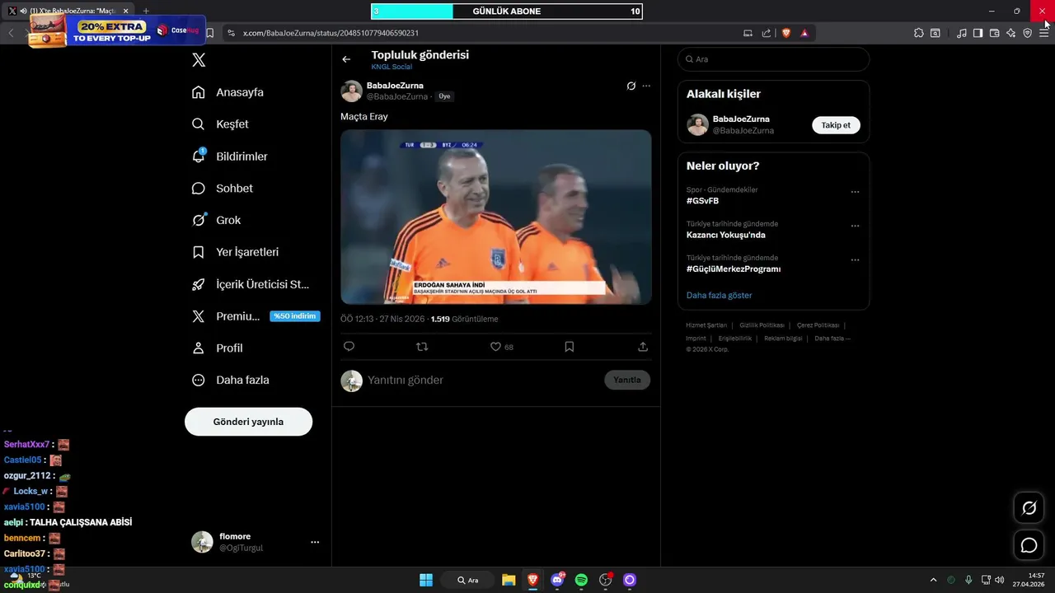
Task: Open Grok from the sidebar
Action: (217, 221)
